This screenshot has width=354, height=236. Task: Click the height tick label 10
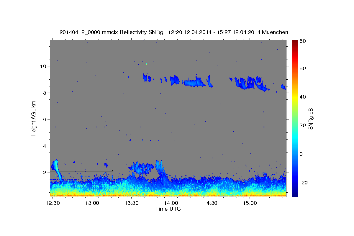click(44, 66)
